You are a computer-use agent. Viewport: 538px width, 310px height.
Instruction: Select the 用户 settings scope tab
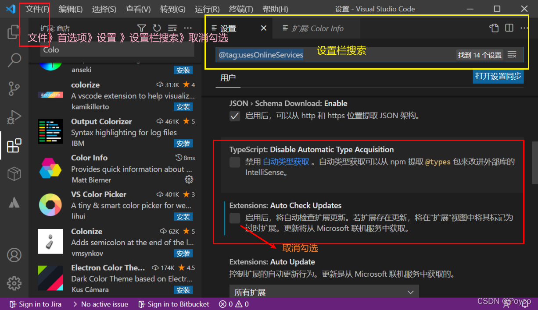pos(228,77)
